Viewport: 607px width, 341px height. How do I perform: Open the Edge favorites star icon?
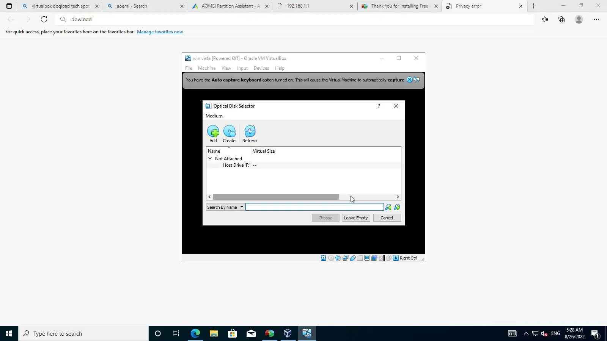[x=545, y=19]
